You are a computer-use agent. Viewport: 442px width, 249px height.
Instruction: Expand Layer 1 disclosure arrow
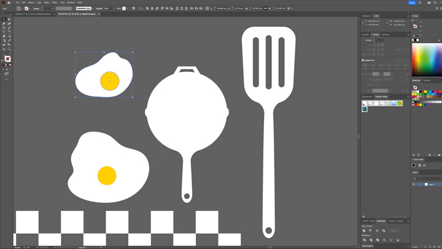point(422,184)
